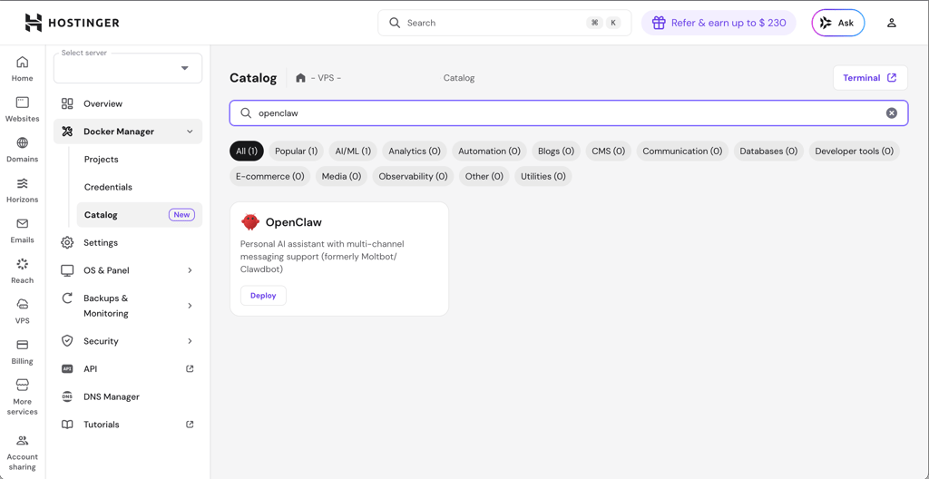Click the Security shield icon
The height and width of the screenshot is (479, 929).
click(67, 341)
